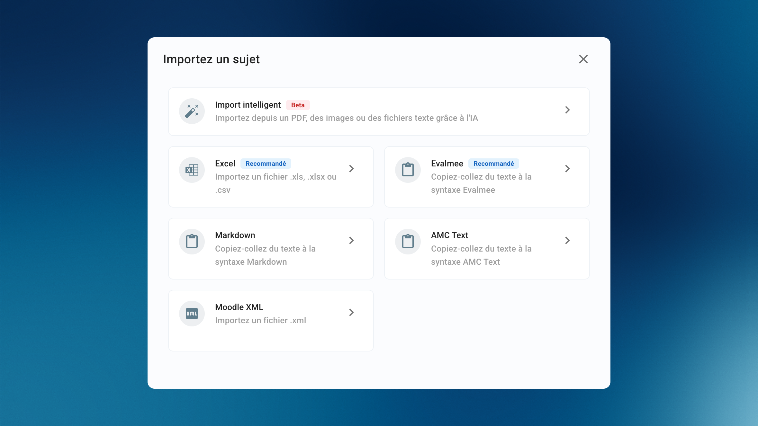Click text 'syntaxe Markdown'
The height and width of the screenshot is (426, 758).
coord(251,262)
